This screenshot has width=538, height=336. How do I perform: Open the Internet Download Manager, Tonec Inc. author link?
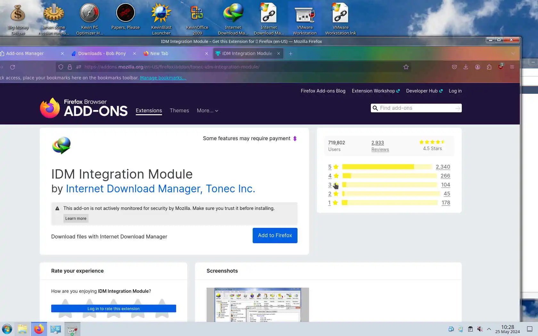point(160,189)
